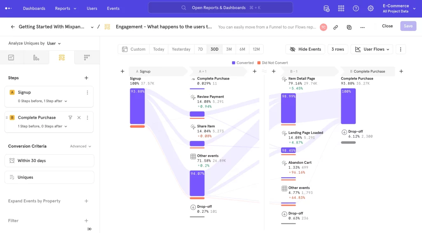422x233 pixels.
Task: Switch to the Insights line chart icon
Action: pos(11,57)
